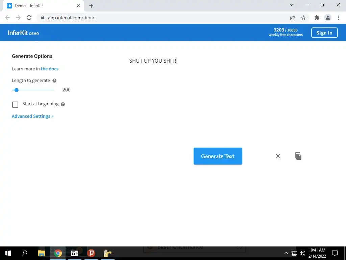Screen dimensions: 346x260
Task: Open Windows Start menu
Action: click(x=8, y=253)
